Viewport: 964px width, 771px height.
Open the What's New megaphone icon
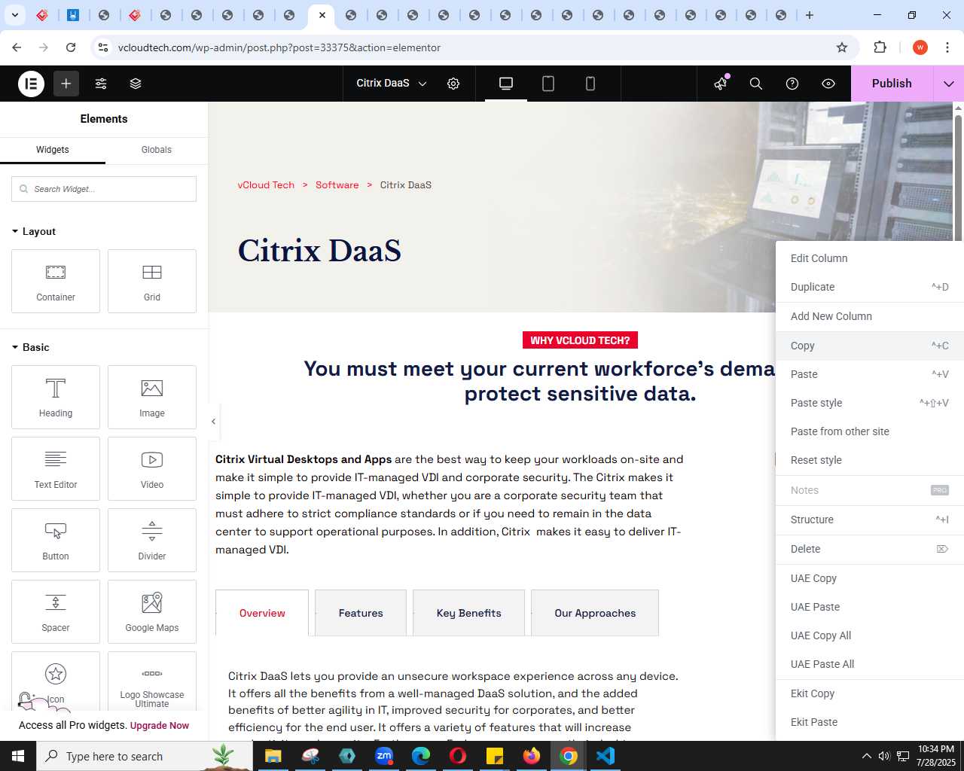coord(721,84)
